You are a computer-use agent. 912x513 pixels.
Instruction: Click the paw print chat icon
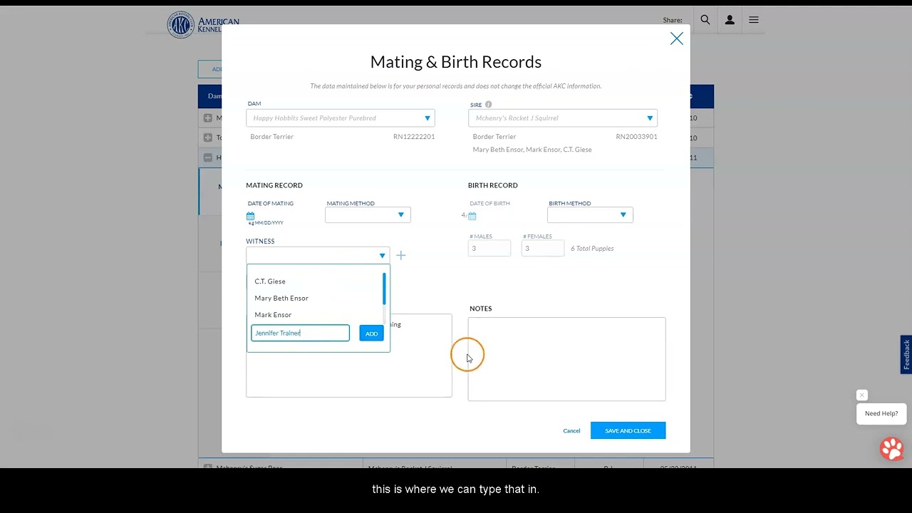coord(891,449)
